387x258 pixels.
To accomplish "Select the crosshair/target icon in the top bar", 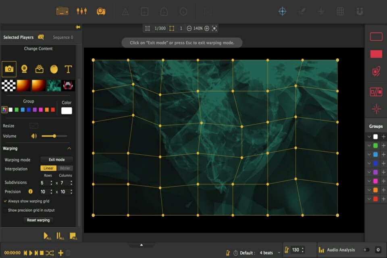I will tap(283, 11).
